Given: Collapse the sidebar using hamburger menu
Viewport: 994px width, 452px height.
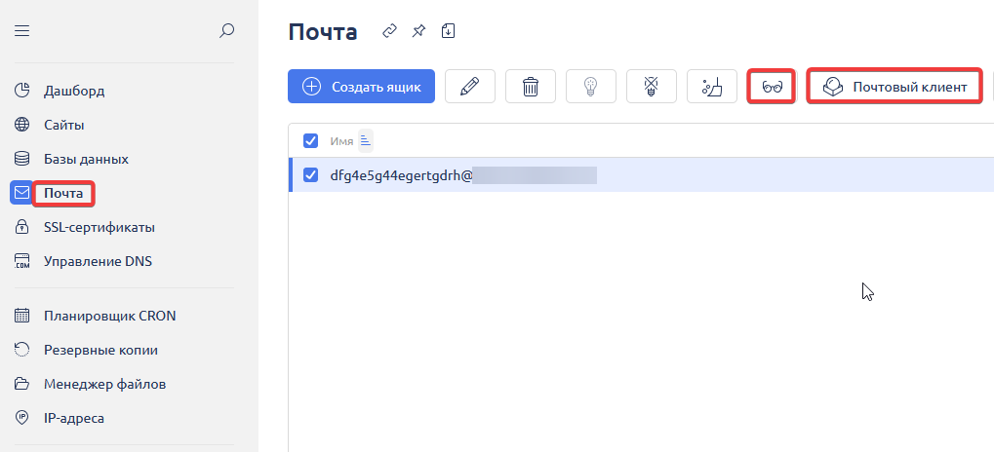Looking at the screenshot, I should pos(22,31).
